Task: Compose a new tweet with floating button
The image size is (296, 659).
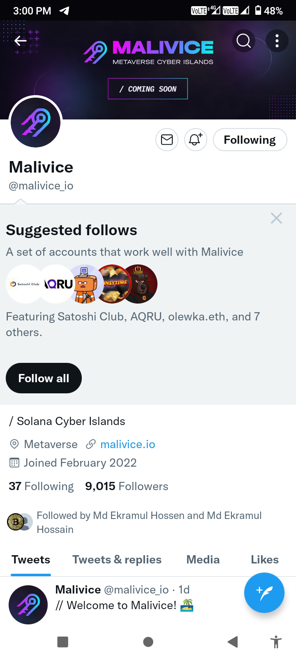Action: (264, 592)
